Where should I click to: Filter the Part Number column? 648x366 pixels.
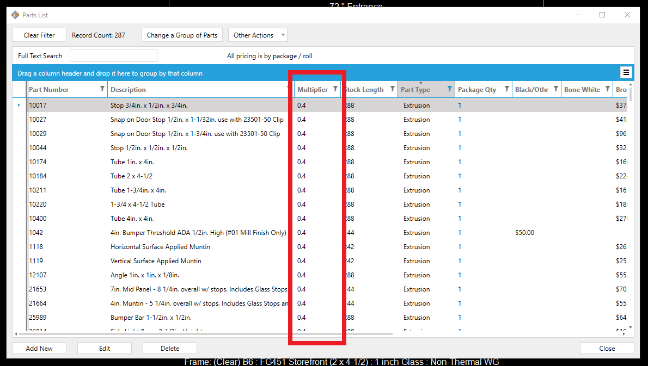tap(102, 89)
